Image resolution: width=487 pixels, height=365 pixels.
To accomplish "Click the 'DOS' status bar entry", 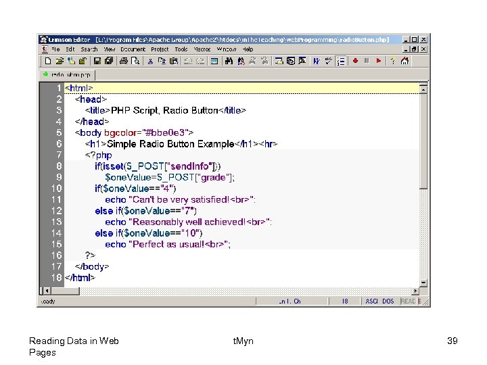I will 388,301.
